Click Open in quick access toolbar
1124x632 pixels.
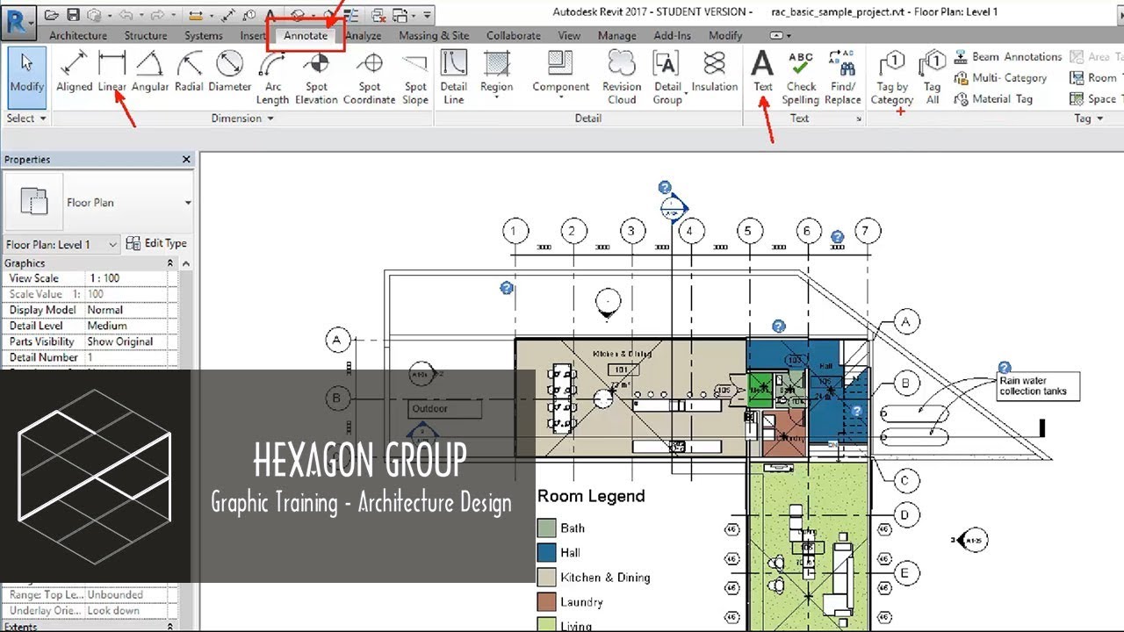51,15
